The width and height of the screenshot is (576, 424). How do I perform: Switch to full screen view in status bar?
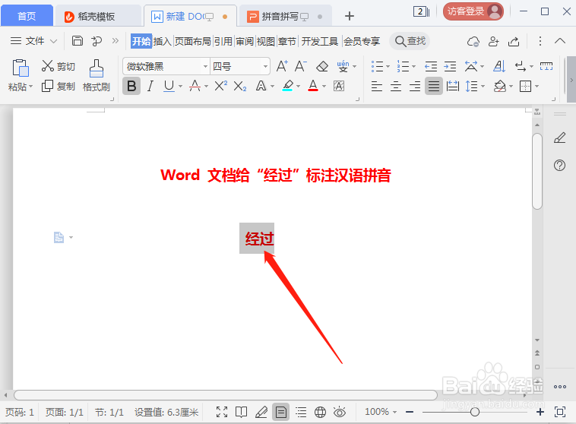pos(222,412)
